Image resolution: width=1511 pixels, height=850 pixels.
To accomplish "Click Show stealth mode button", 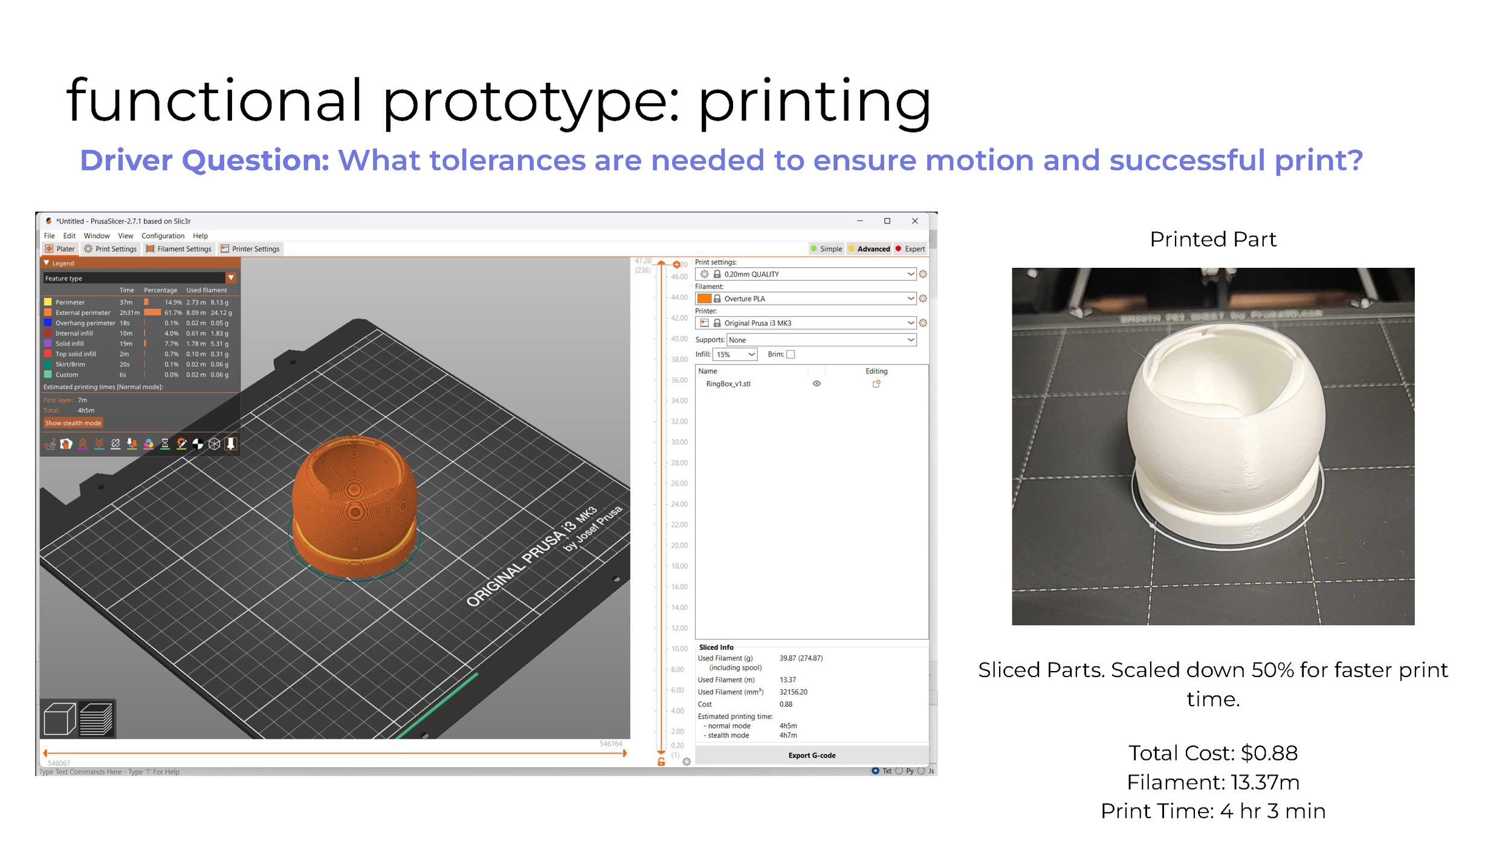I will point(73,423).
